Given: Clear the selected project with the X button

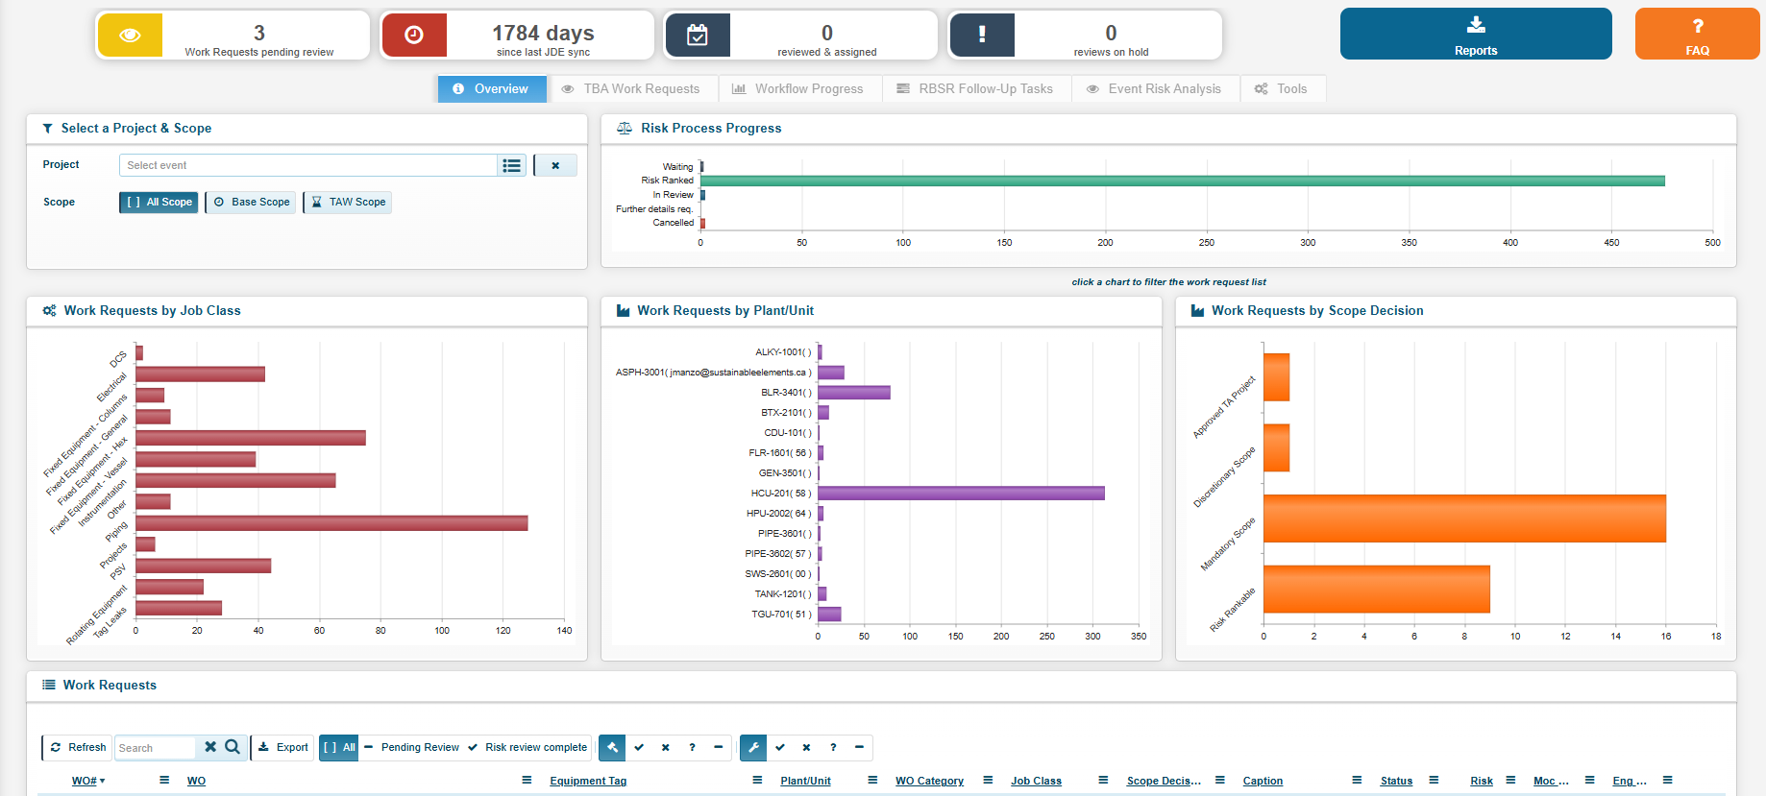Looking at the screenshot, I should point(555,165).
